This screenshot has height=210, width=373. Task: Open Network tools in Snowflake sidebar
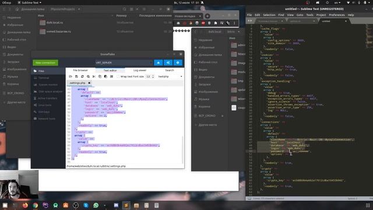48,118
